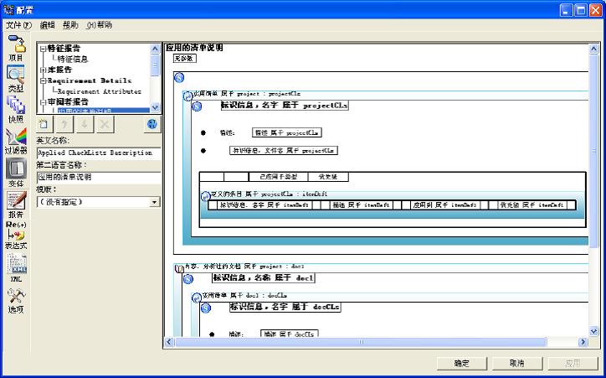Open the 模版 template dropdown
Image resolution: width=606 pixels, height=378 pixels.
click(155, 202)
